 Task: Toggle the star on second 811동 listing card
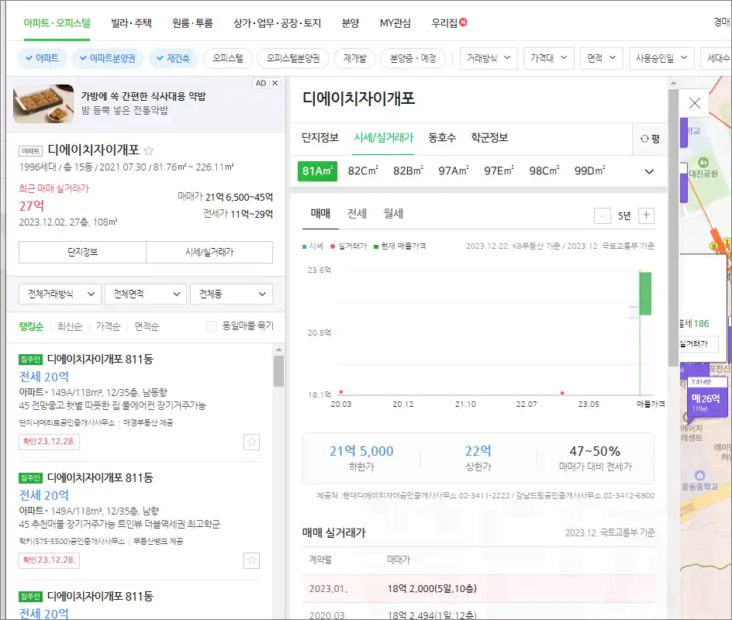[251, 560]
